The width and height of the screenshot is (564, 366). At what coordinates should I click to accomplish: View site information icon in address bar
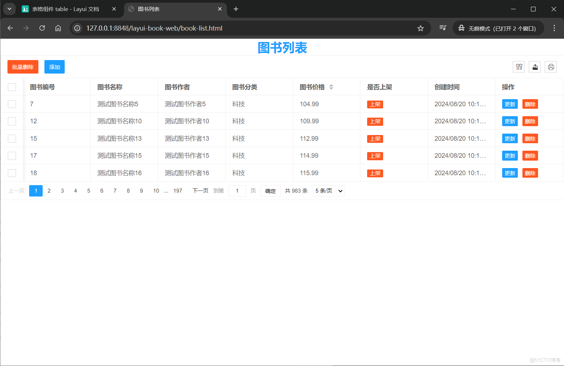click(77, 28)
